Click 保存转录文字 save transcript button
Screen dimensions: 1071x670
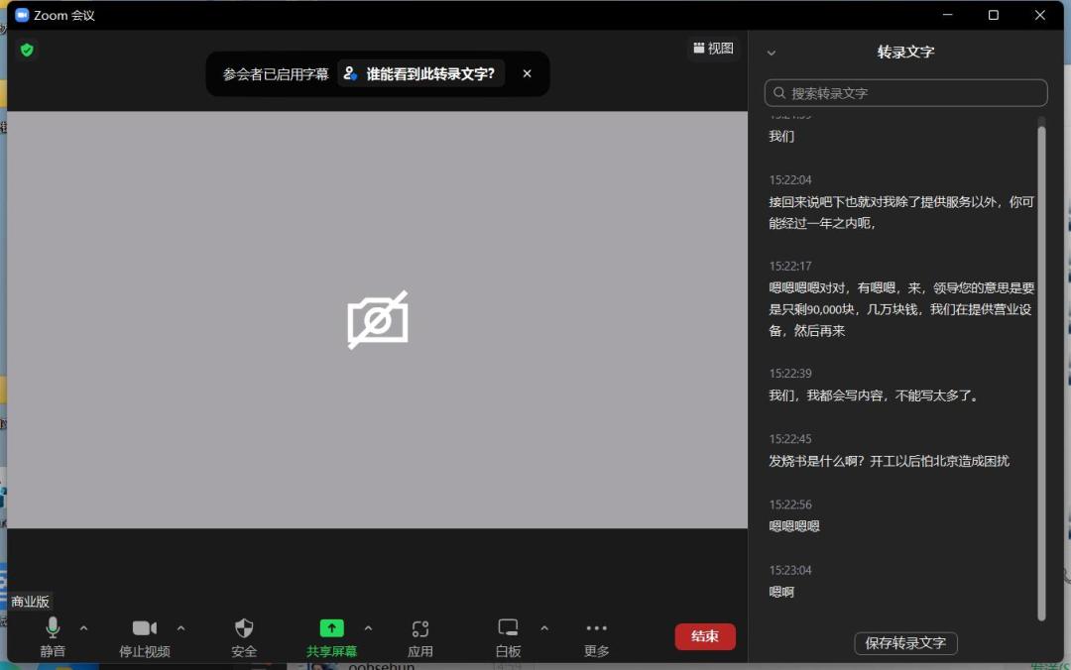click(905, 643)
